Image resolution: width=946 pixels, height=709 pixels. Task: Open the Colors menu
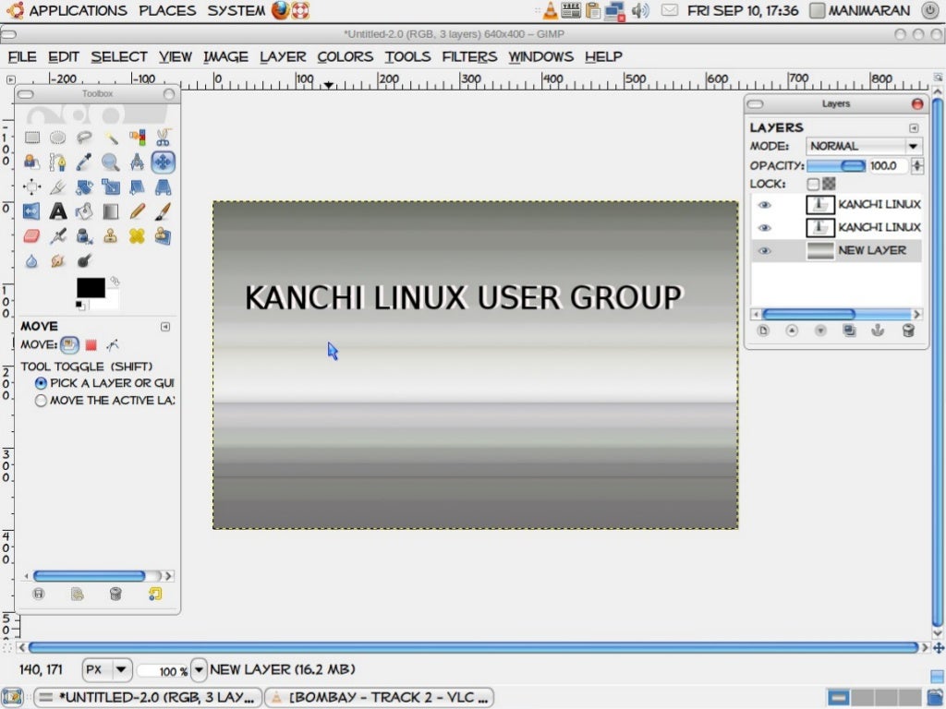click(346, 56)
